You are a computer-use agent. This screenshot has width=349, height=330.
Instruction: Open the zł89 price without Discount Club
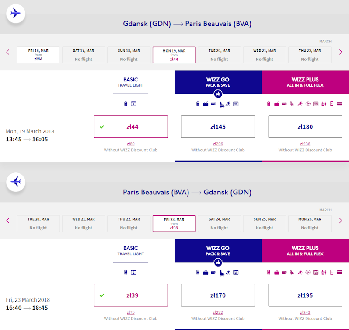pyautogui.click(x=131, y=144)
